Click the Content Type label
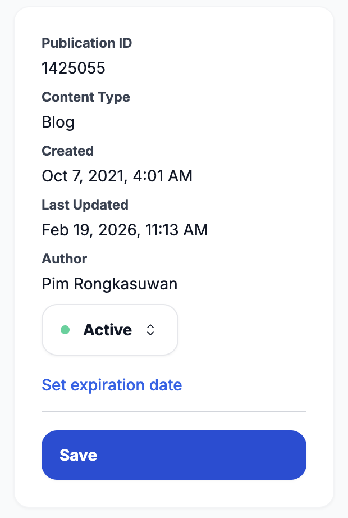 coord(86,97)
